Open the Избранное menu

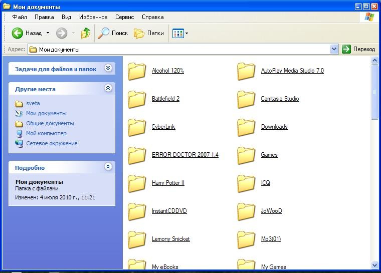tap(93, 17)
